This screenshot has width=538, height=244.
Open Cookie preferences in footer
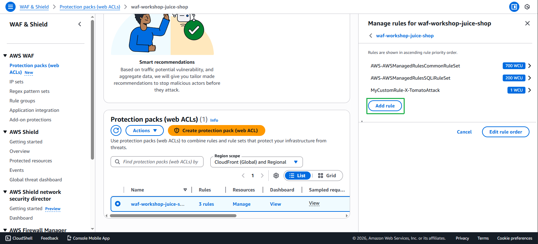tap(515, 238)
